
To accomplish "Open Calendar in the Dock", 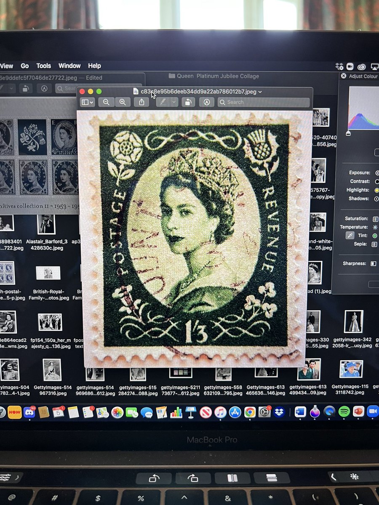I will coord(58,412).
